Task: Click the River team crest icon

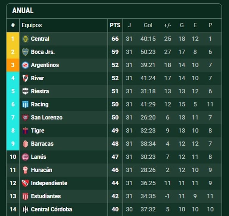Action: (25, 78)
